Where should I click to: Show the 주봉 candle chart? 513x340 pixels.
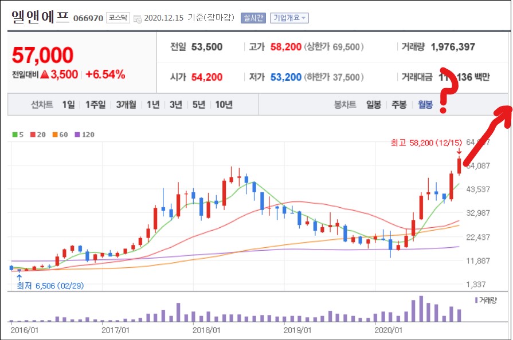click(399, 105)
